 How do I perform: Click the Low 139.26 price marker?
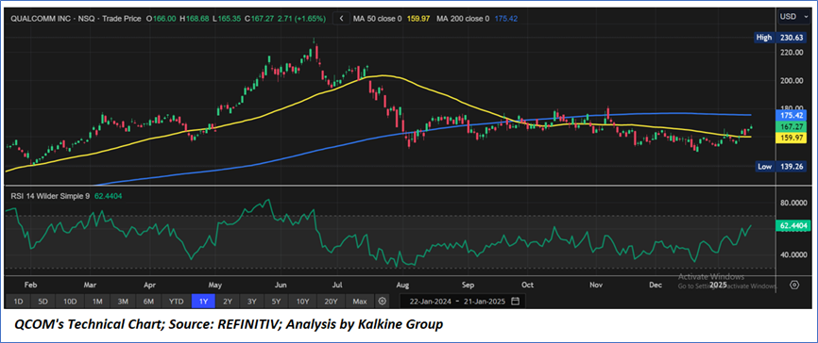pyautogui.click(x=782, y=167)
